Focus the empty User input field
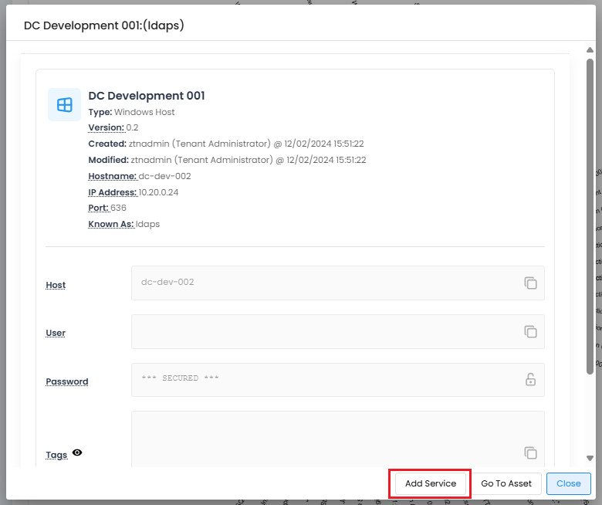Viewport: 602px width, 505px height. point(324,331)
